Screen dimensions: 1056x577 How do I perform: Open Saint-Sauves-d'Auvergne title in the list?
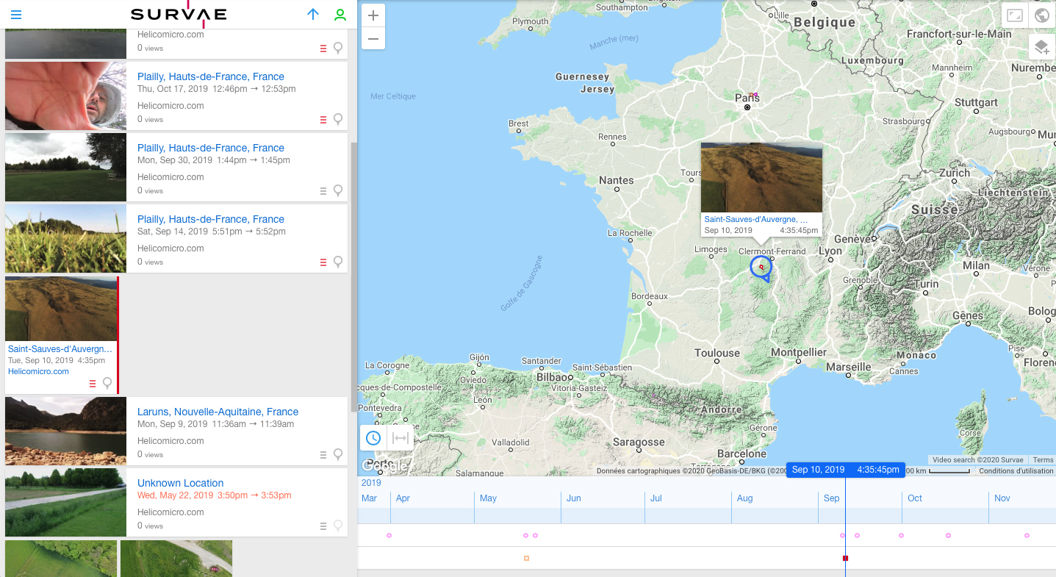click(60, 348)
